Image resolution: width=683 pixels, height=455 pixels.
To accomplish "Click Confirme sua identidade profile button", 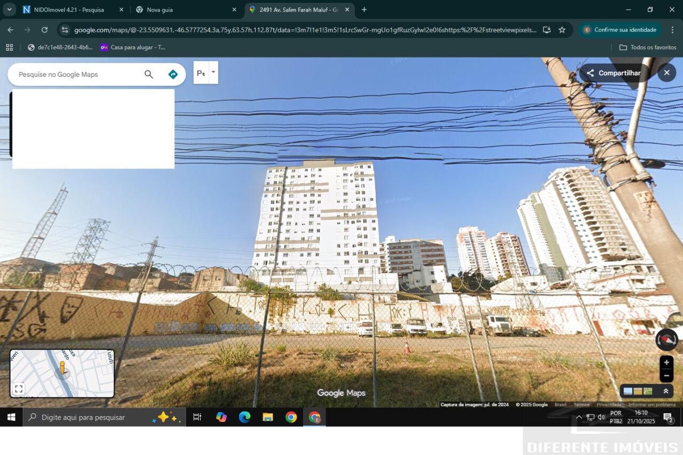I will (619, 30).
